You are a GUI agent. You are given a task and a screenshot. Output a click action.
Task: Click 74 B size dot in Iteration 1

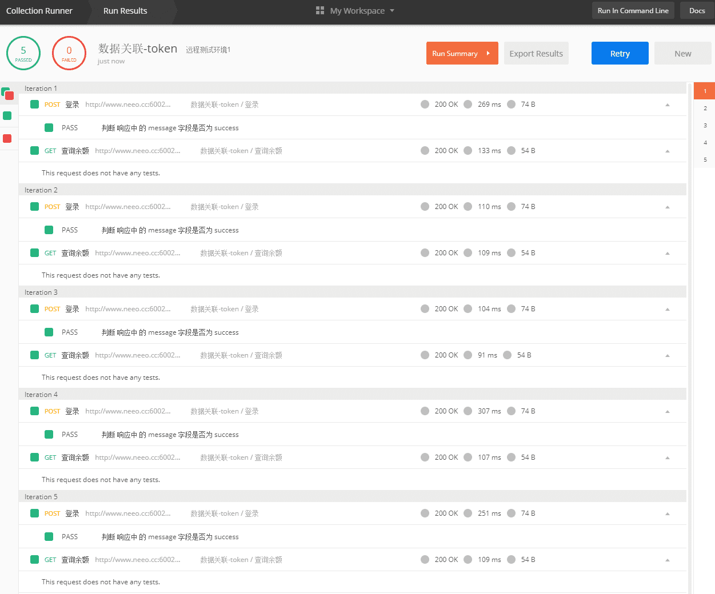pos(511,105)
